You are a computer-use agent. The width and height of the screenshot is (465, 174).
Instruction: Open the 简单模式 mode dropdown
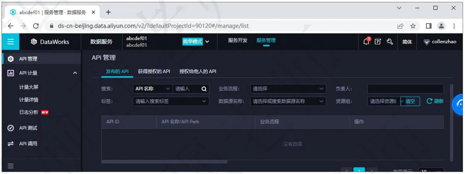click(x=196, y=42)
